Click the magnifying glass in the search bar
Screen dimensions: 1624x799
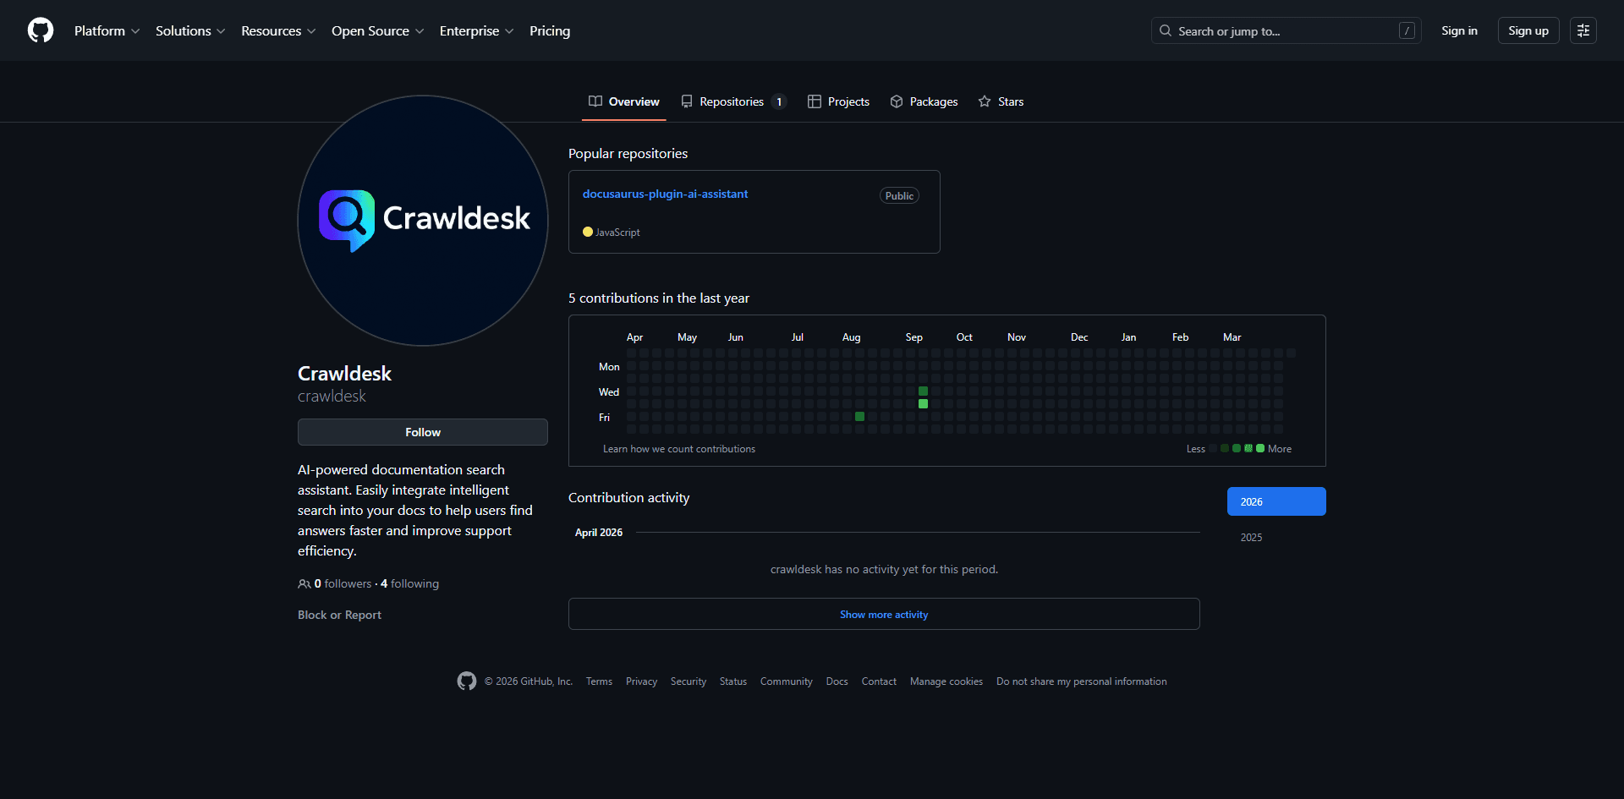point(1166,30)
